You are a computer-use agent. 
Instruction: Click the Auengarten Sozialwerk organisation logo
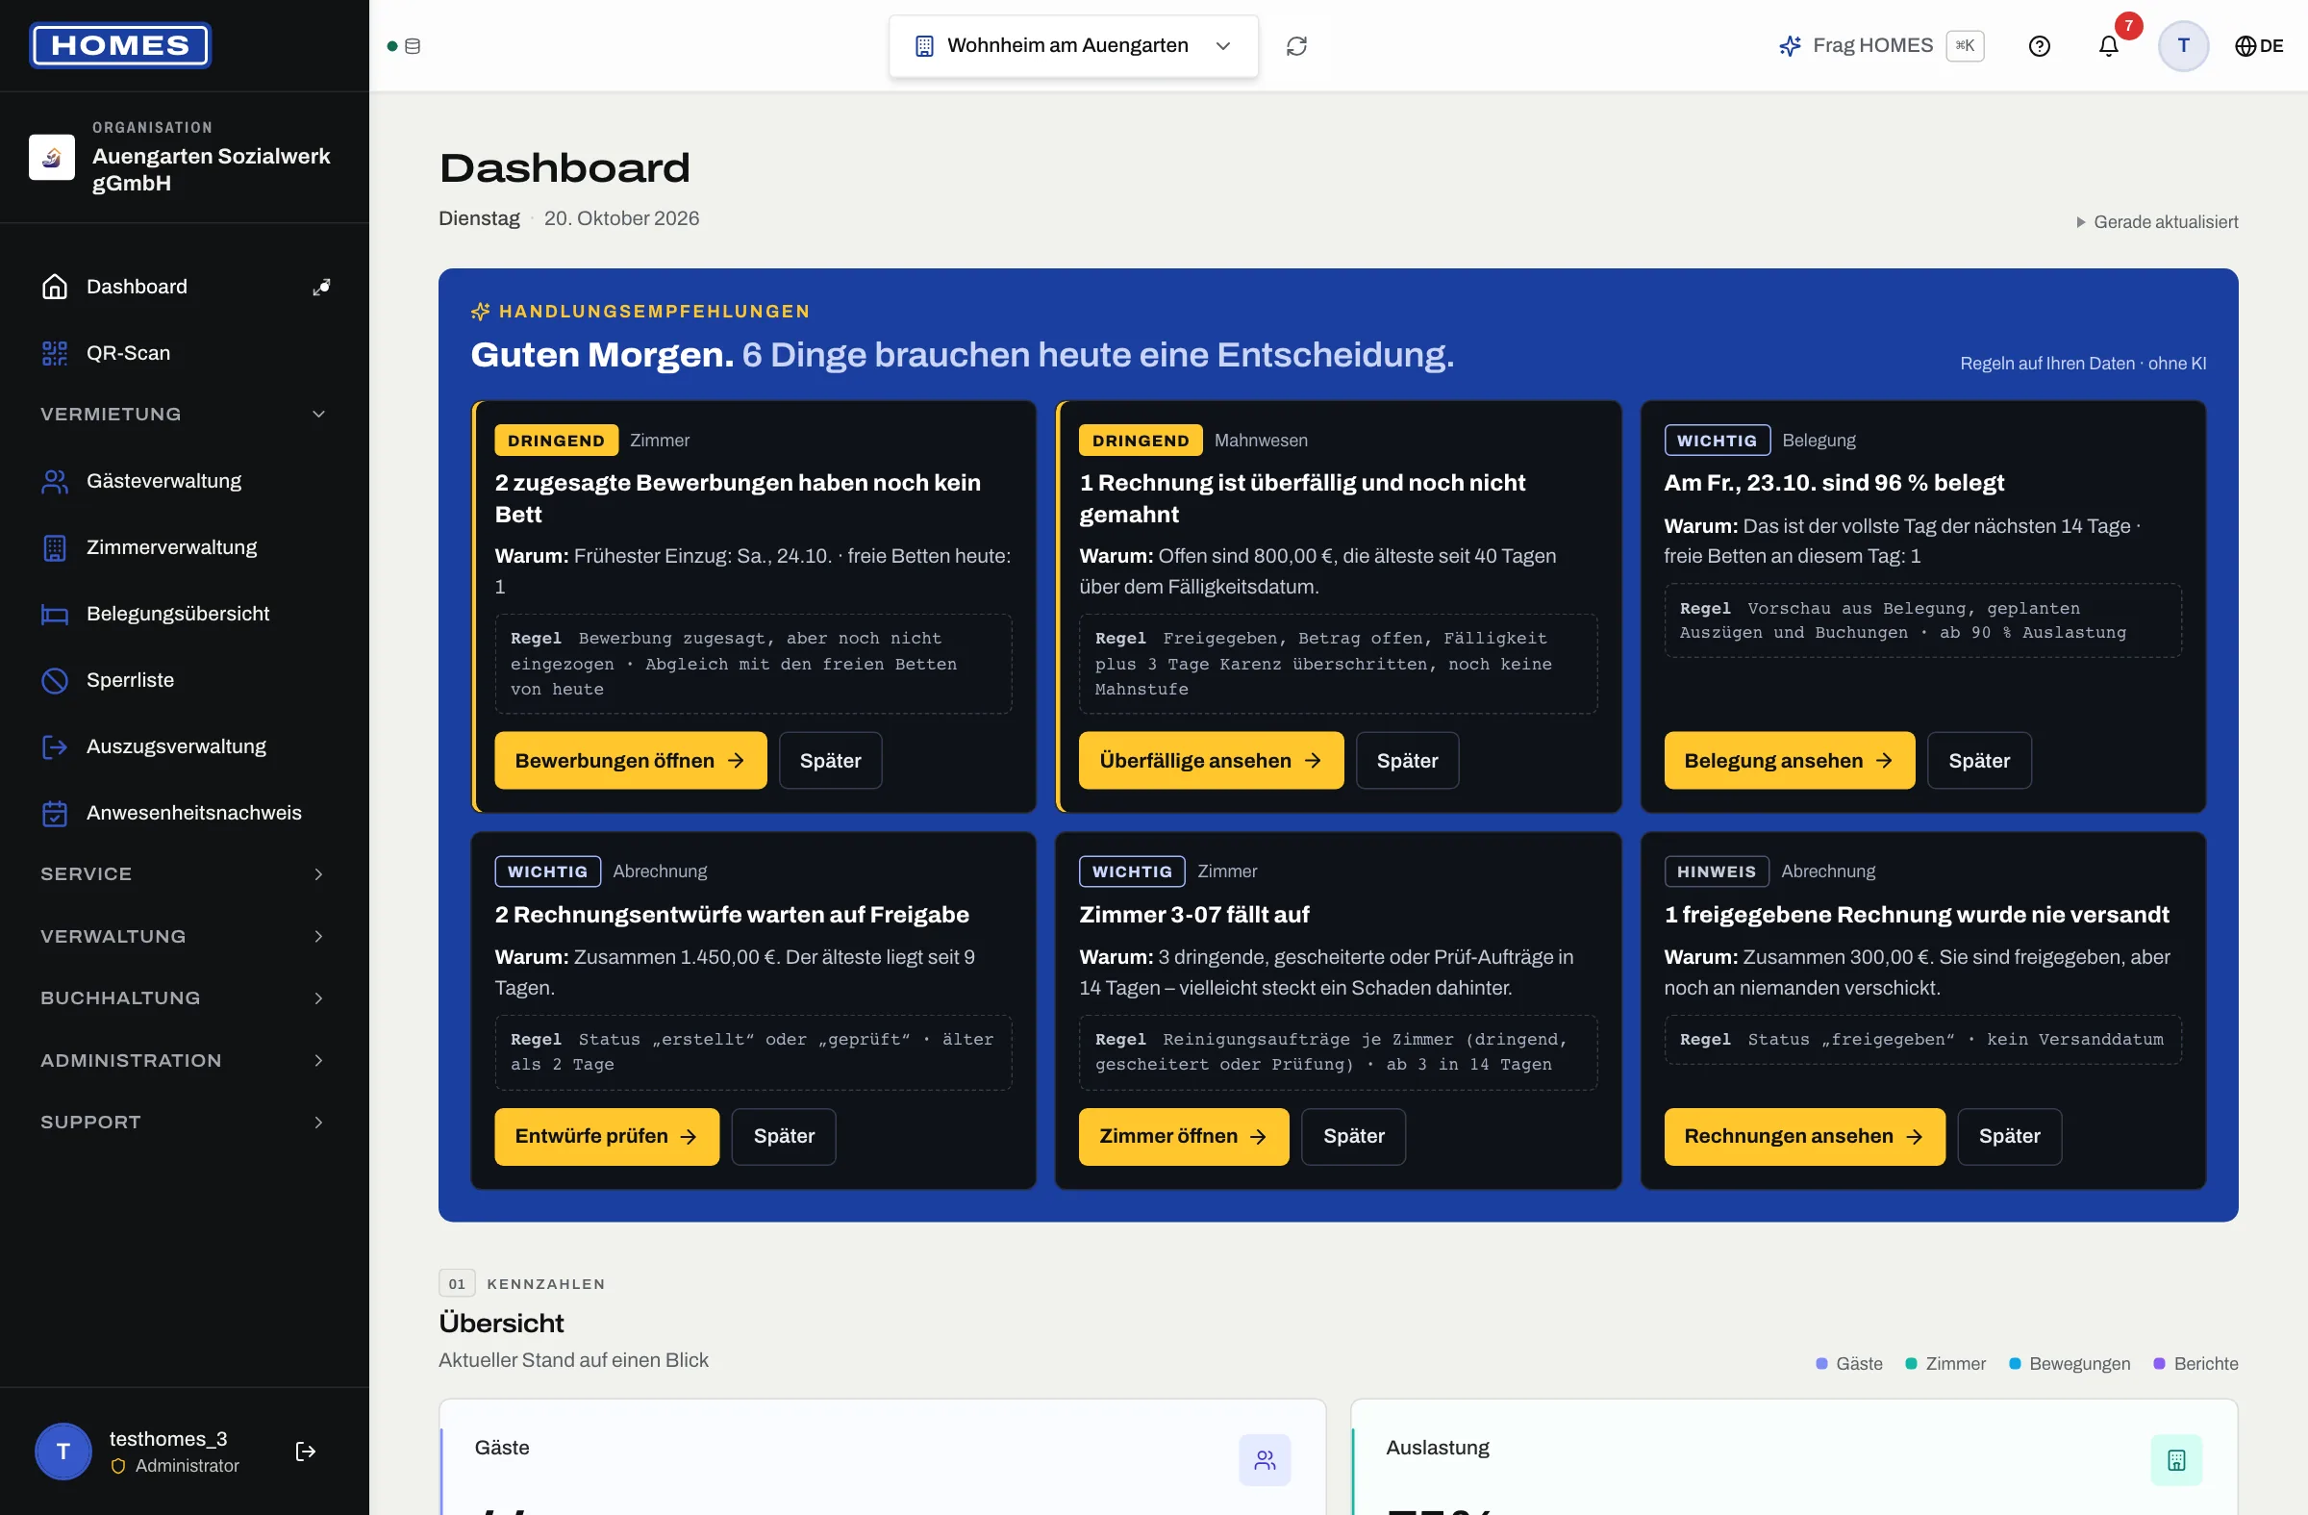[x=51, y=156]
